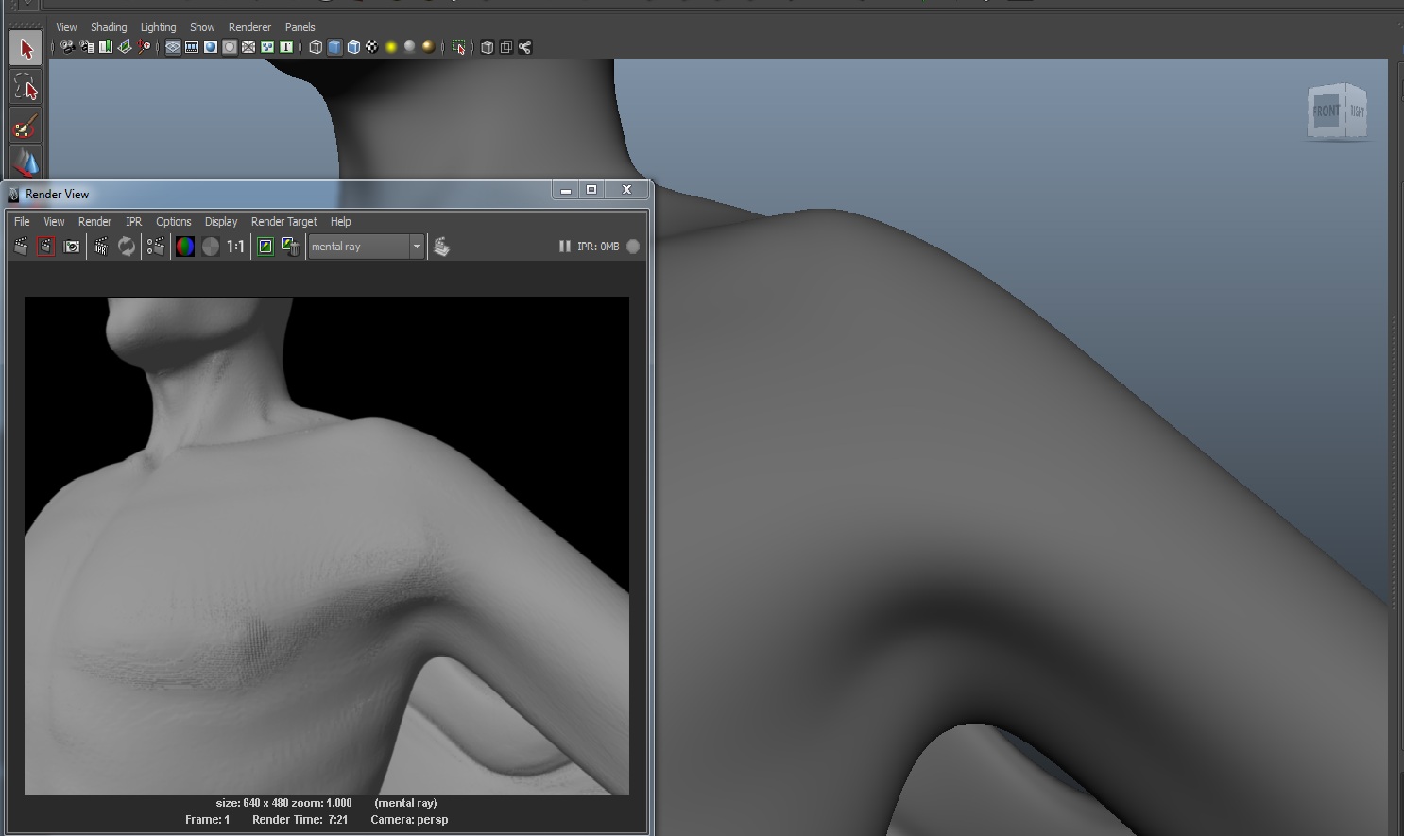Open the viewport Show menu
This screenshot has width=1404, height=836.
(202, 27)
